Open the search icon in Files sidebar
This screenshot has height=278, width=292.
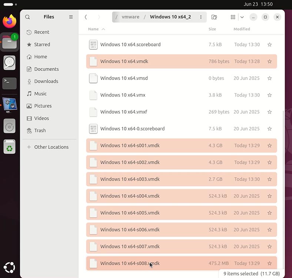[27, 17]
